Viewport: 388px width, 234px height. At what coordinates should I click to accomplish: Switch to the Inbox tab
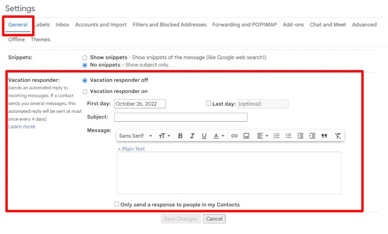(x=62, y=25)
